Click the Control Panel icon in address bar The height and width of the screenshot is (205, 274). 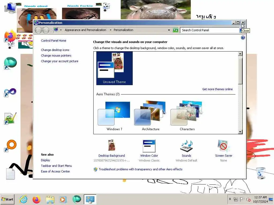tap(56, 30)
